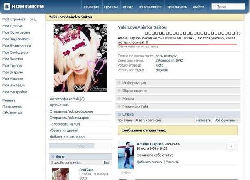The width and height of the screenshot is (250, 180).
Task: Click the Сообщение отправлено notification
Action: (x=178, y=130)
